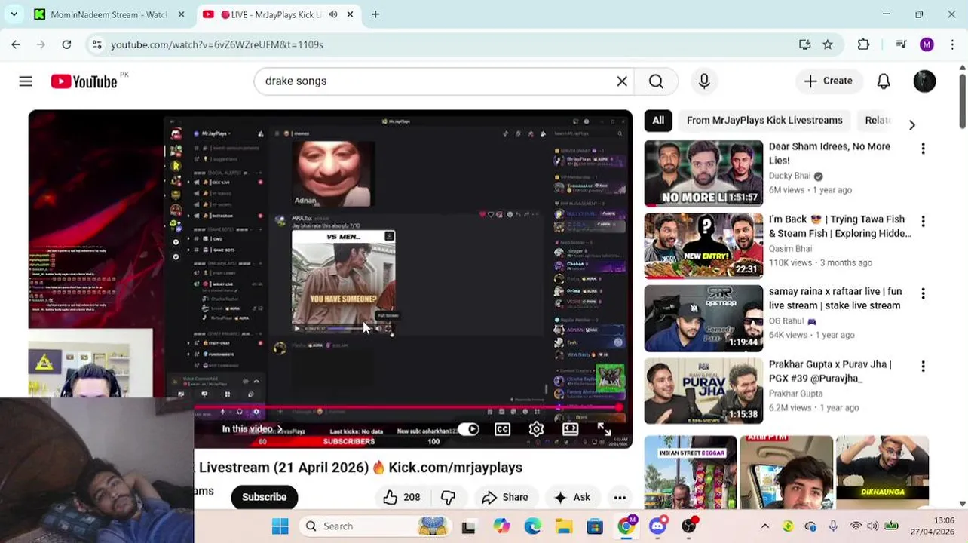Dislike the video with thumbs down
Viewport: 968px width, 543px height.
pos(448,497)
